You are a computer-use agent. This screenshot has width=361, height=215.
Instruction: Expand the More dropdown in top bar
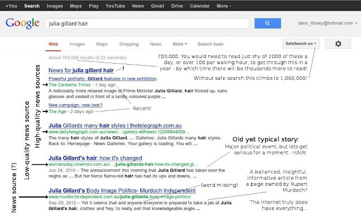pyautogui.click(x=224, y=6)
